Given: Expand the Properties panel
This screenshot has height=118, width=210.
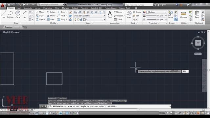Looking at the screenshot, I should pyautogui.click(x=154, y=23).
